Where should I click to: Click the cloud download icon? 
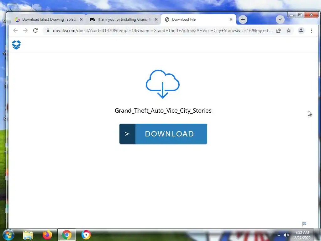(x=163, y=84)
